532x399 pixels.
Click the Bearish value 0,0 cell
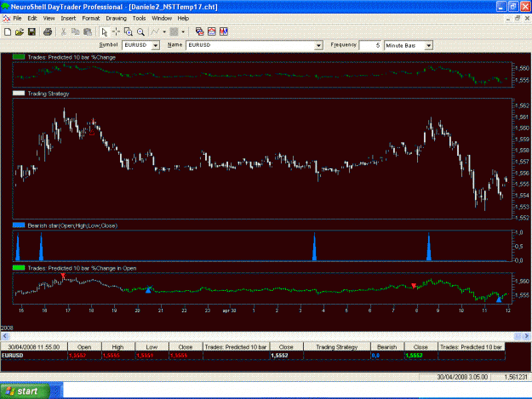[x=387, y=356]
